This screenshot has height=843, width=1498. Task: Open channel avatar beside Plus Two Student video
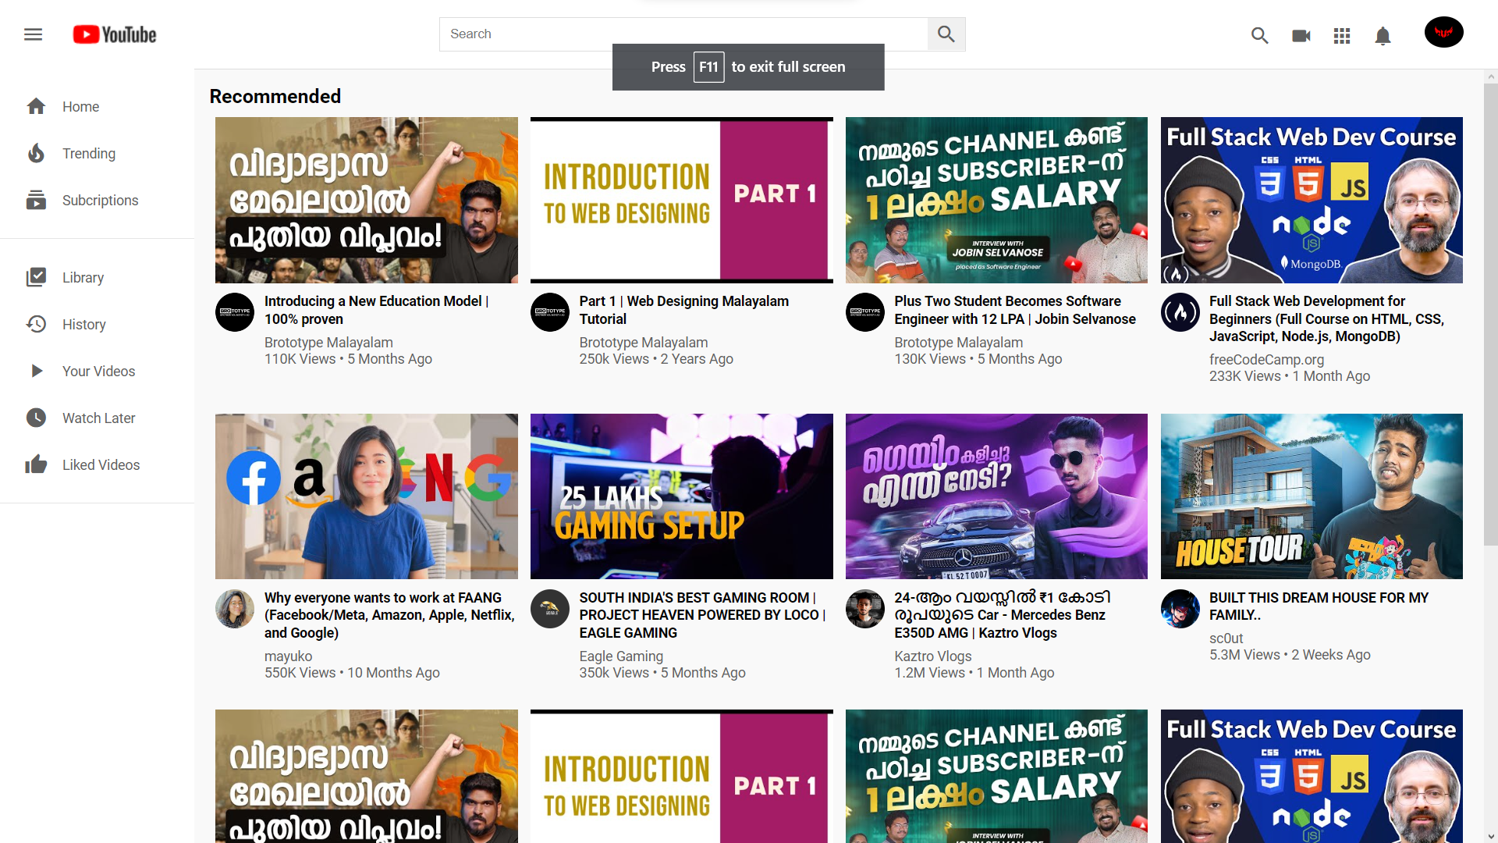pyautogui.click(x=865, y=312)
